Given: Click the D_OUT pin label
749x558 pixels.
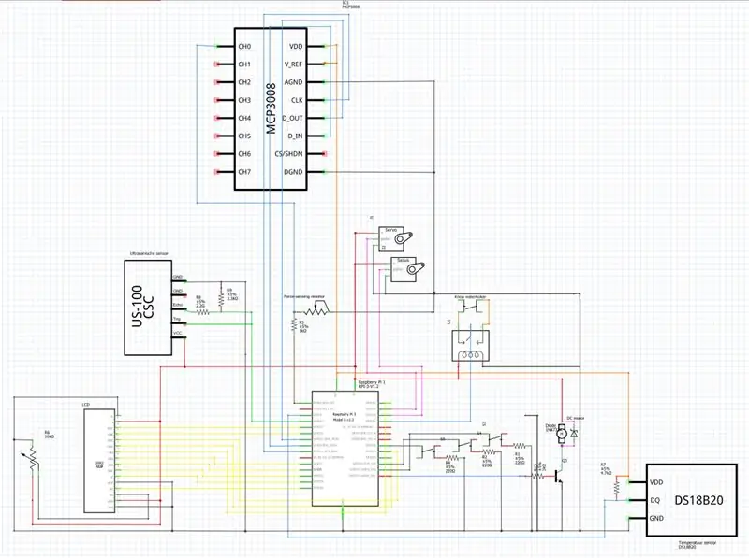Looking at the screenshot, I should pos(292,118).
